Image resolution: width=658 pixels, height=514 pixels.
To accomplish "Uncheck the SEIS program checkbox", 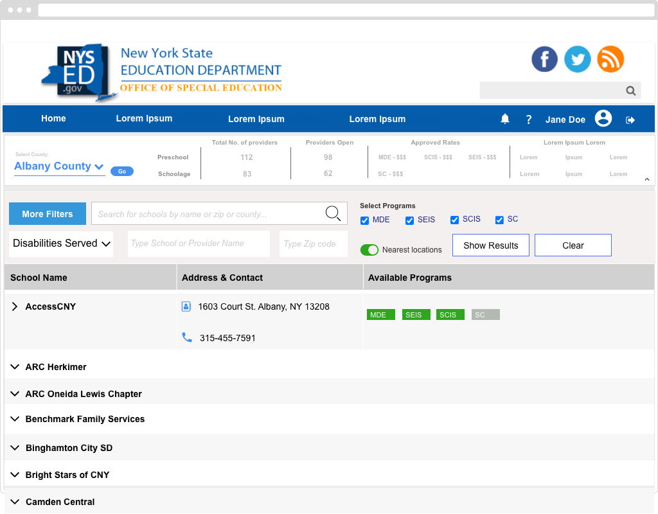I will [409, 220].
